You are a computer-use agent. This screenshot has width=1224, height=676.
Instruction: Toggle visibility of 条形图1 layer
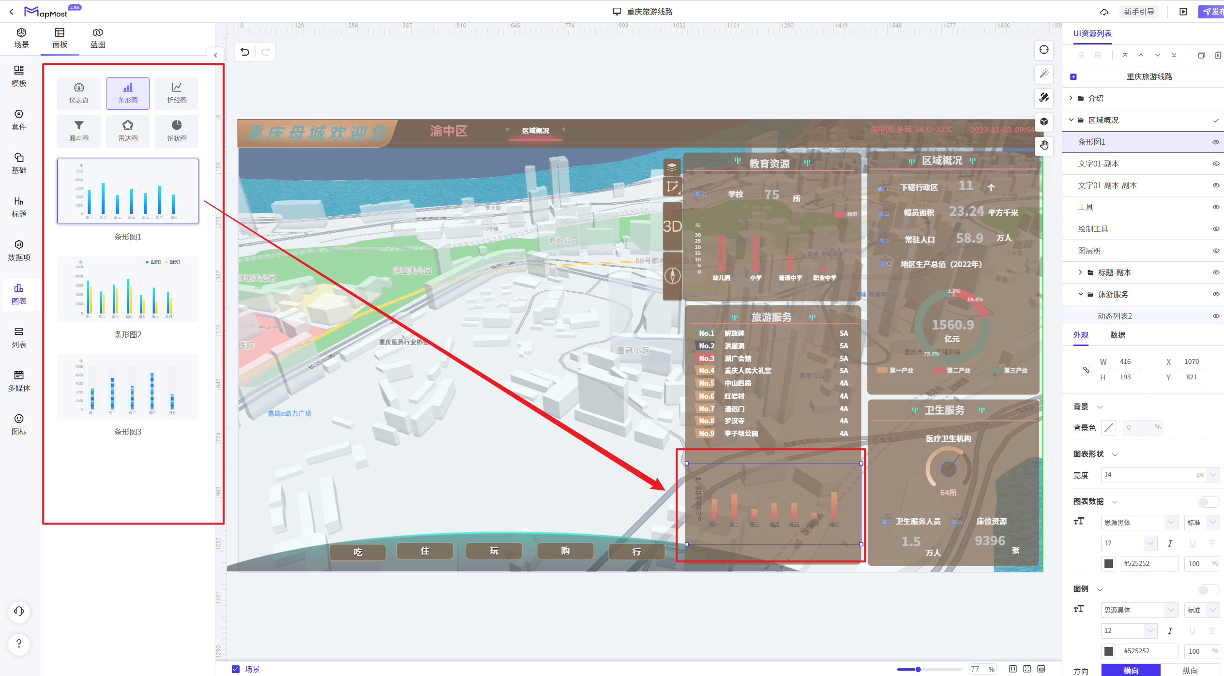(1215, 142)
